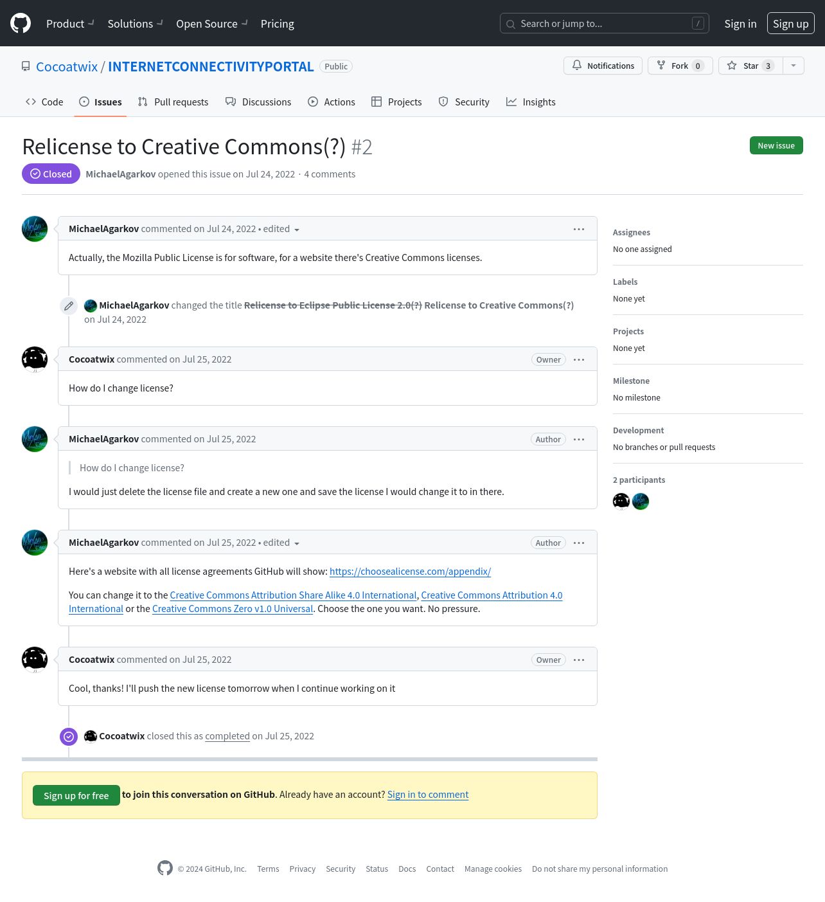
Task: Open Terms link in footer
Action: point(268,869)
